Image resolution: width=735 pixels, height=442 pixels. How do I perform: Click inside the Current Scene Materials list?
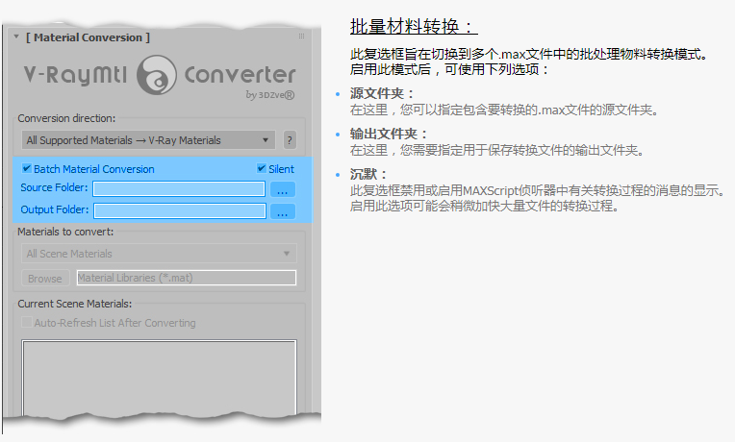tap(159, 380)
